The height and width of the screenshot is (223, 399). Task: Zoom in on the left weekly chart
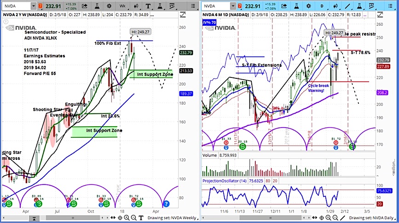click(127, 217)
